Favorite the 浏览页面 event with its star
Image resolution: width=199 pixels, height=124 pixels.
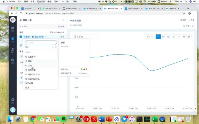tap(26, 70)
